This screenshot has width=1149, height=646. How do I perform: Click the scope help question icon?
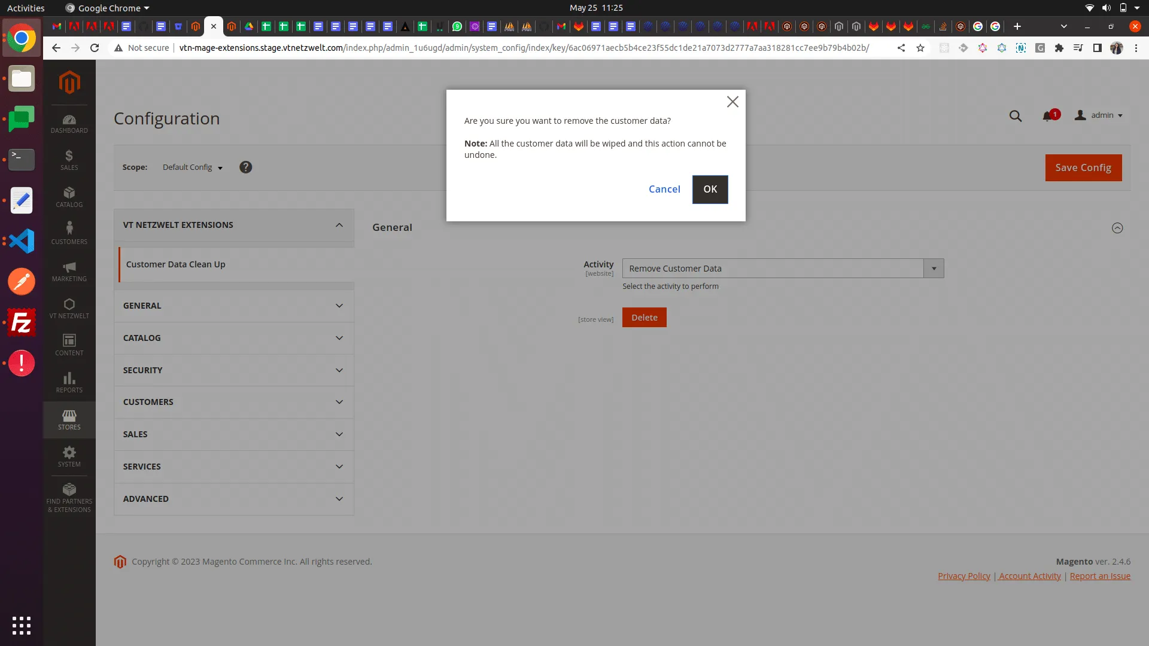[x=245, y=167]
